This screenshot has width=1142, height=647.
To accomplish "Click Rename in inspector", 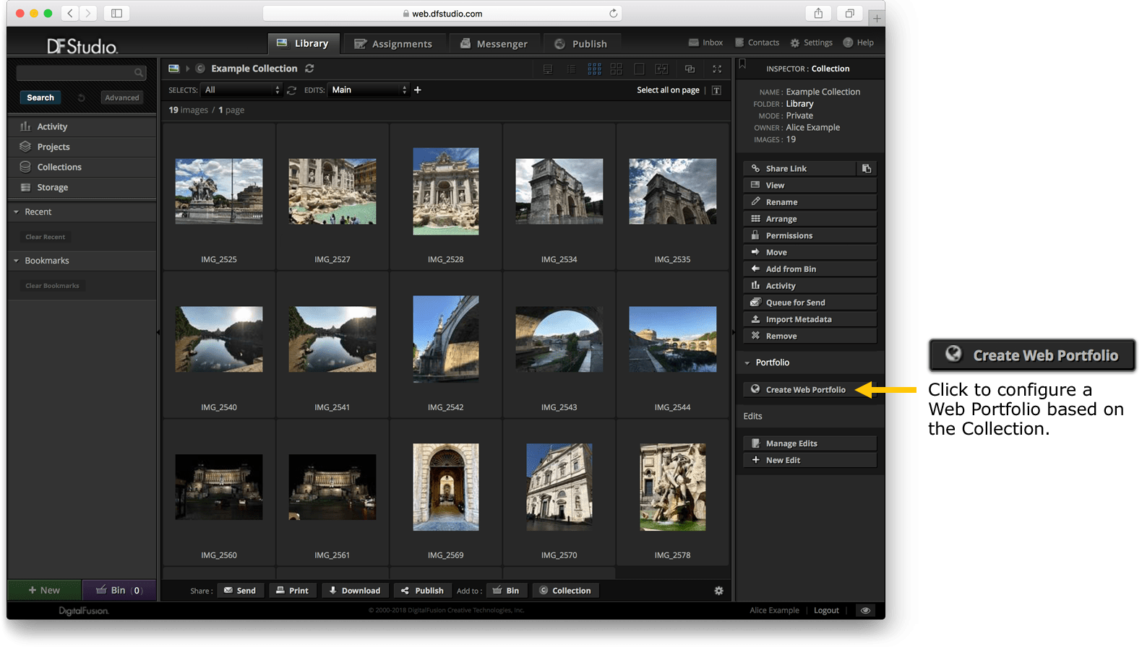I will (810, 202).
